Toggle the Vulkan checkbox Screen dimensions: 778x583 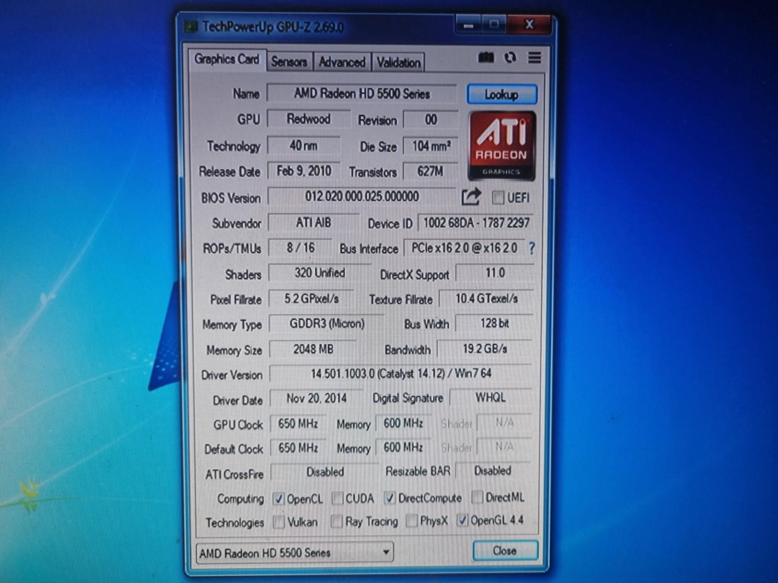279,522
